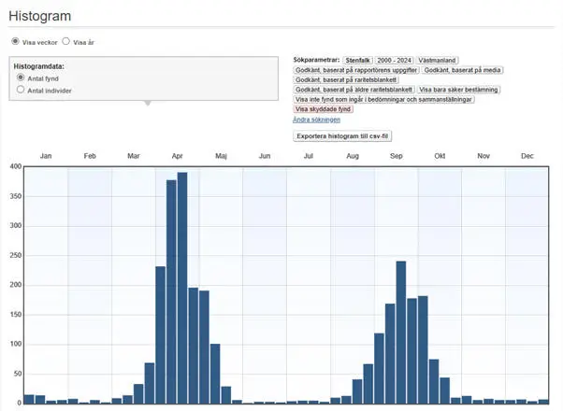Click the 'Stenfalk' search parameter tag
This screenshot has height=411, width=563.
[357, 60]
